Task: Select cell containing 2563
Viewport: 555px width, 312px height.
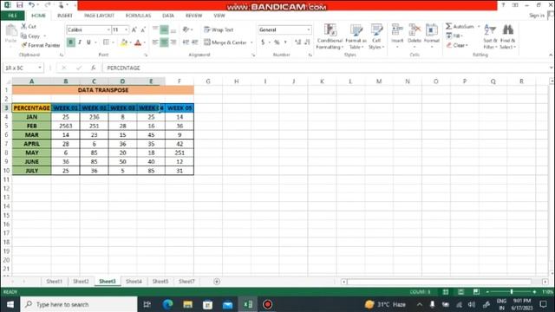Action: pos(66,126)
